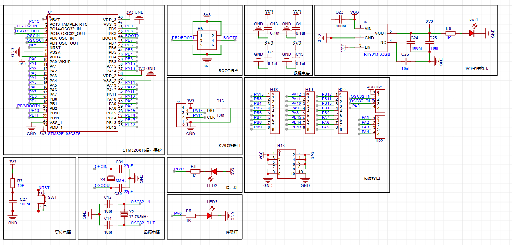The image size is (512, 245).
Task: Click the R6 1K resistor
Action: [x=450, y=33]
